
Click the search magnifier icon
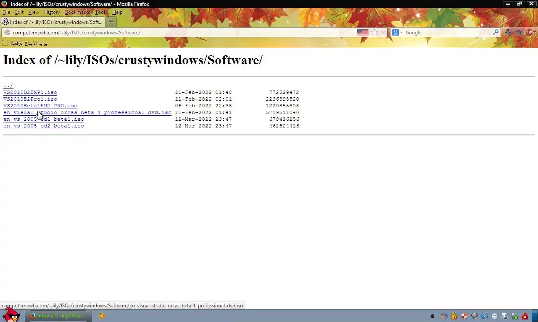click(496, 32)
